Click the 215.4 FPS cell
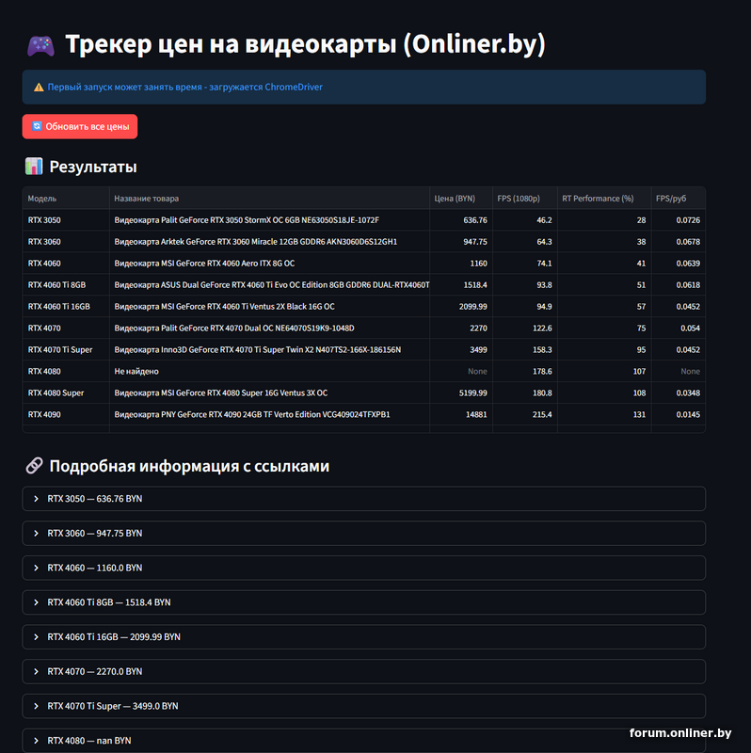 (525, 414)
